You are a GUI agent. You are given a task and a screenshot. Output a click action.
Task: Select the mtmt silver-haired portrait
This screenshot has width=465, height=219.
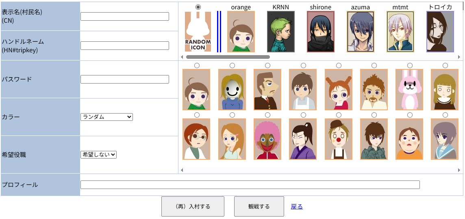tap(400, 32)
